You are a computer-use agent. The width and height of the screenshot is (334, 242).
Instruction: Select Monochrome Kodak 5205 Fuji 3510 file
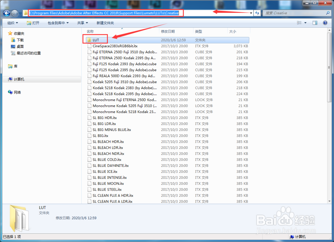click(x=167, y=106)
